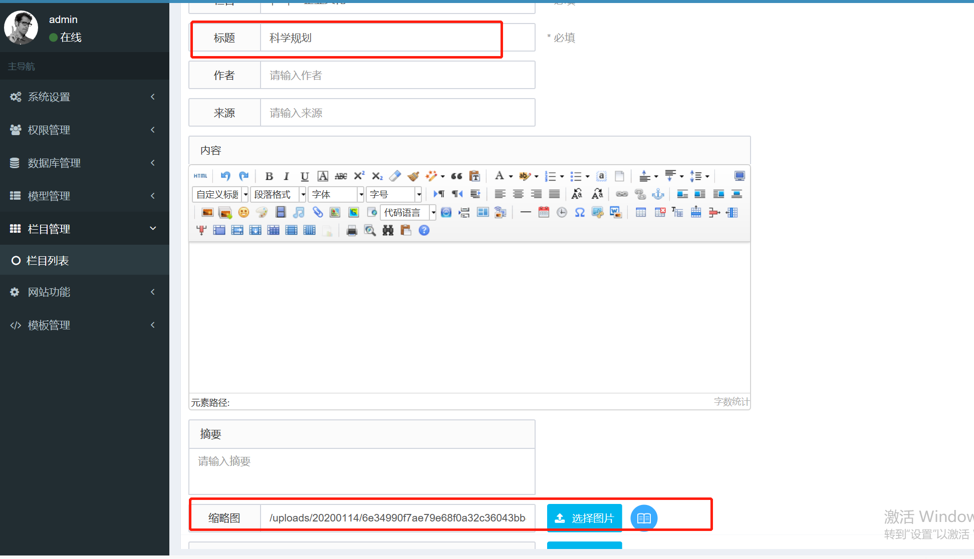Image resolution: width=974 pixels, height=559 pixels.
Task: Toggle italic formatting
Action: point(287,176)
